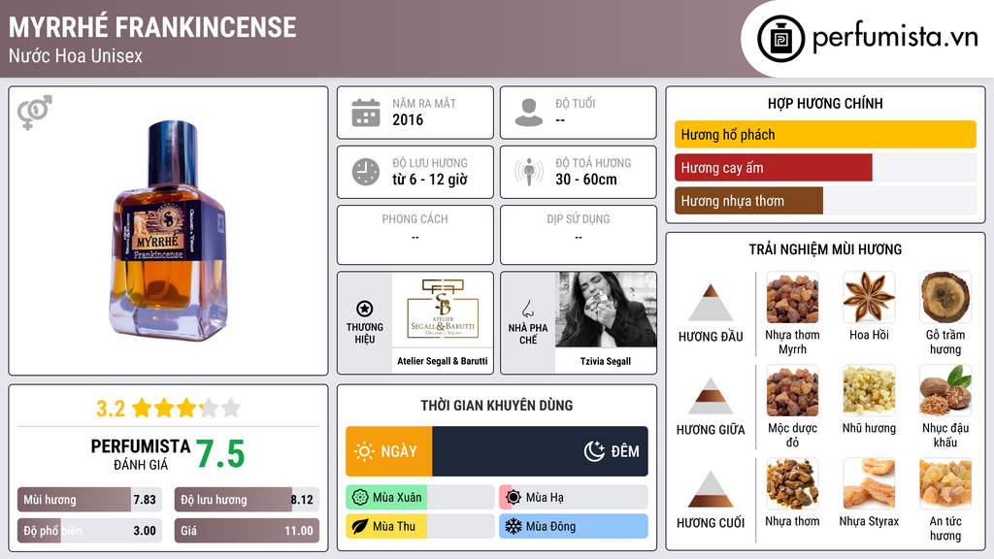Screen dimensions: 994x559
Task: Click the moon icon beside Đêm
Action: coord(594,451)
